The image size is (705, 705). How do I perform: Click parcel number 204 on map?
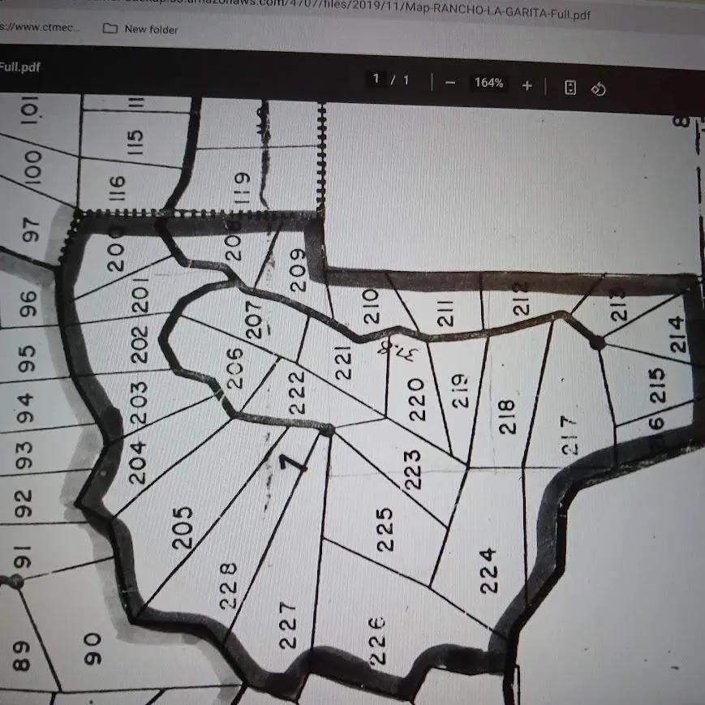pos(138,462)
